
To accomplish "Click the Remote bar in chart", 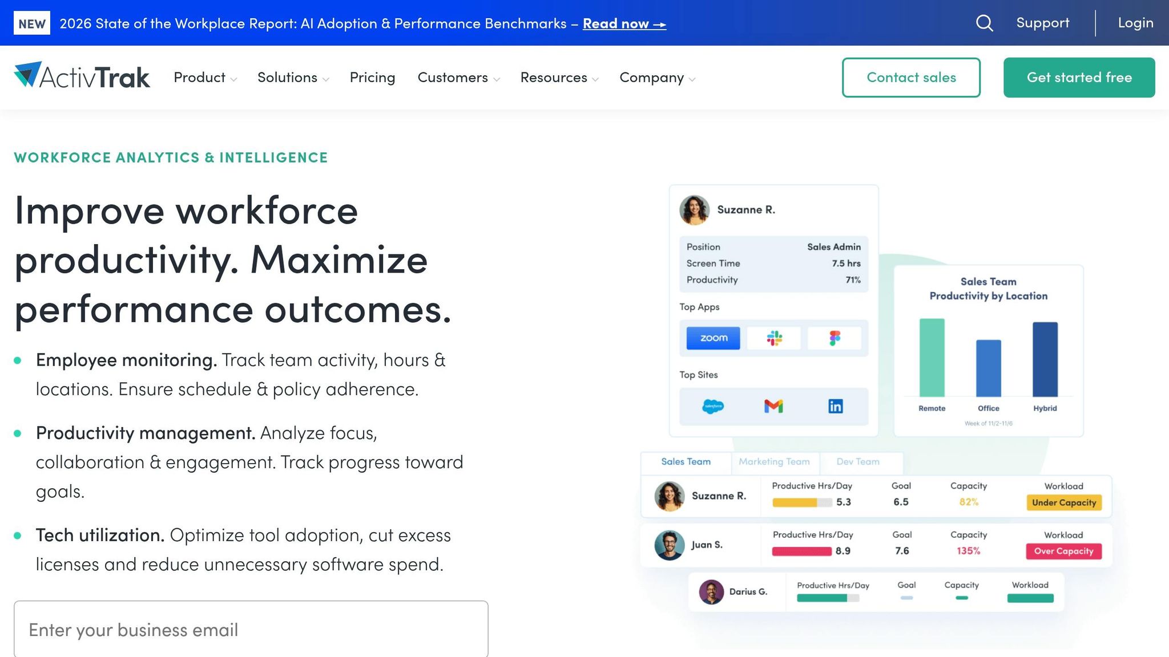I will coord(932,358).
